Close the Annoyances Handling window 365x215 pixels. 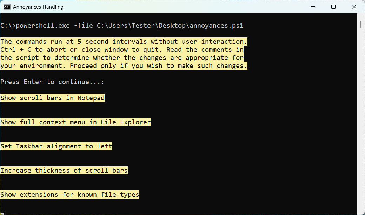click(354, 7)
